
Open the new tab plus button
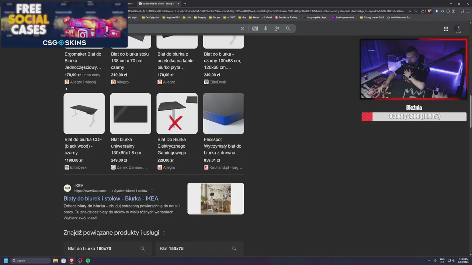click(x=185, y=4)
